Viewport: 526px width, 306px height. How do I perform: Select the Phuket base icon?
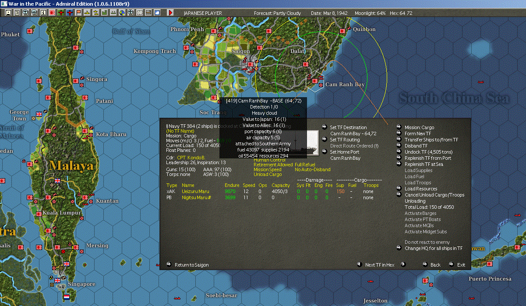(x=30, y=31)
